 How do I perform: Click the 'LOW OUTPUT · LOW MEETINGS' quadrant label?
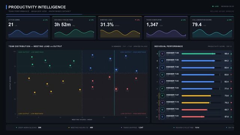(31, 114)
